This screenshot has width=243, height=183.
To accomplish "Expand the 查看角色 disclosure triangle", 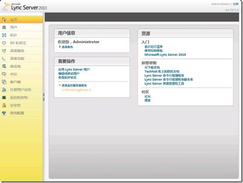I will tap(60, 47).
